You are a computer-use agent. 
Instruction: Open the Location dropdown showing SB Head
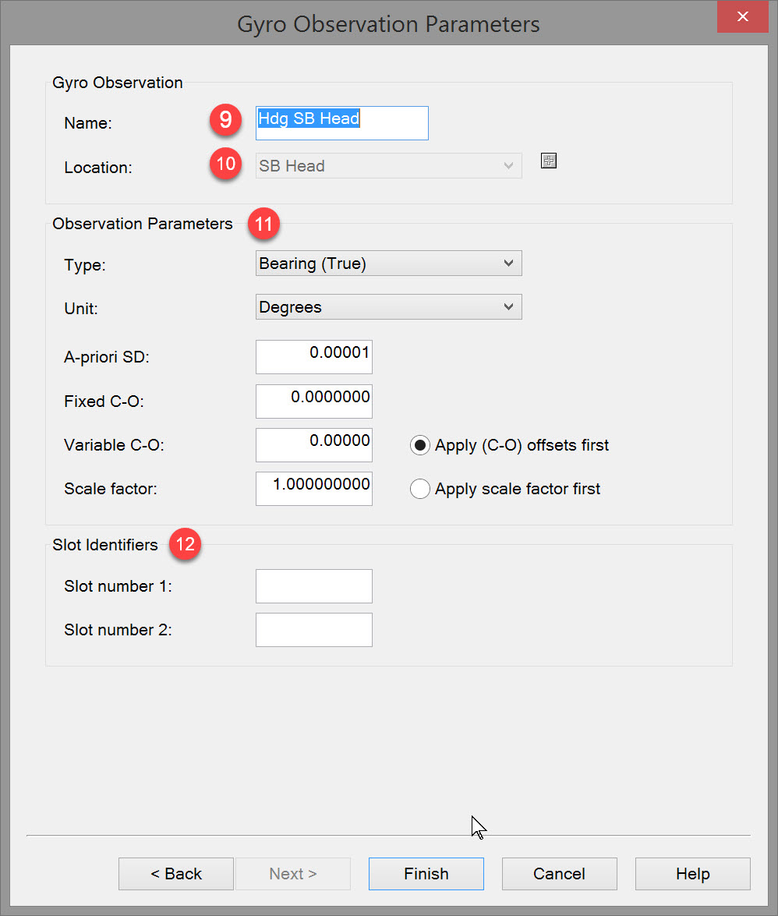(389, 166)
